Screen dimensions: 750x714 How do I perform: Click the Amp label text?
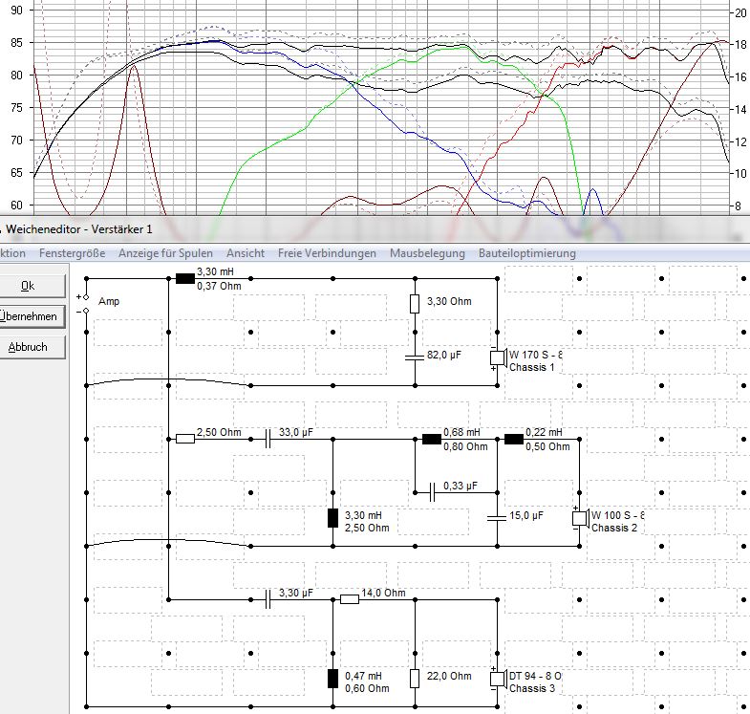[x=109, y=301]
